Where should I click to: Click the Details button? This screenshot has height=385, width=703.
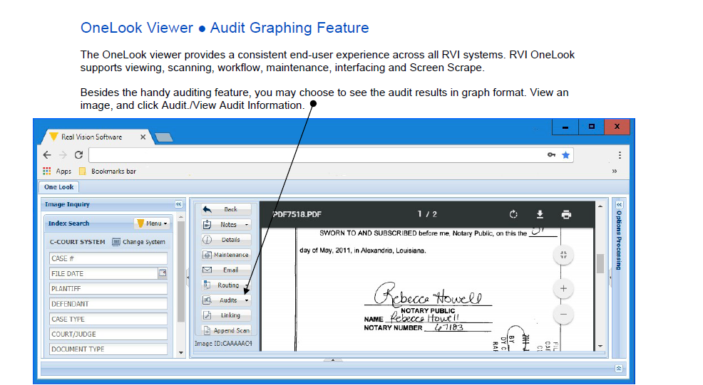[x=226, y=240]
